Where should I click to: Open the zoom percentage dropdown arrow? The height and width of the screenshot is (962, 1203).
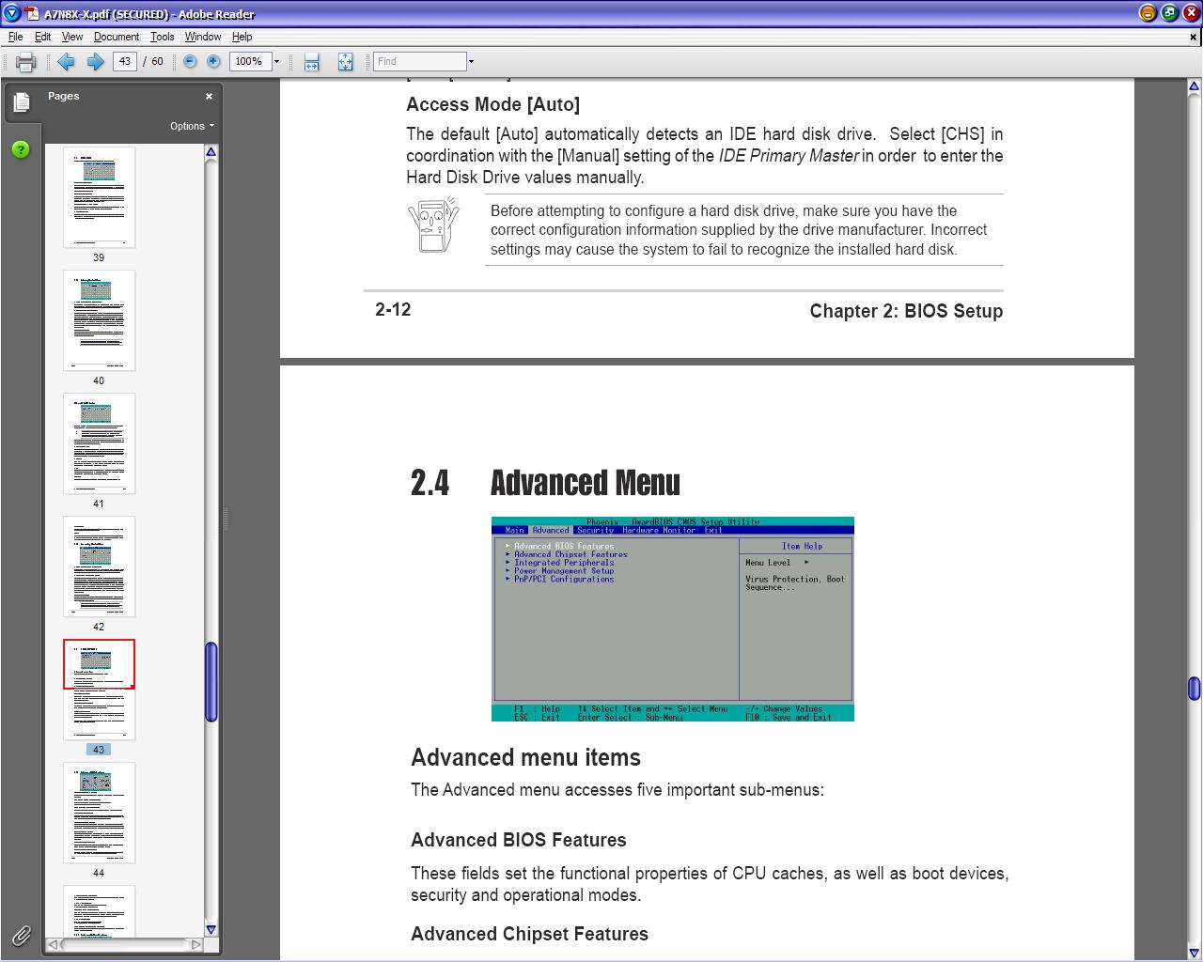coord(276,62)
